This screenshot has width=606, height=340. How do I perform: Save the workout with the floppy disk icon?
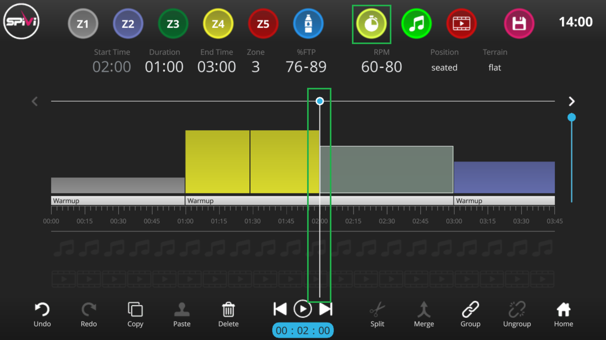(519, 24)
